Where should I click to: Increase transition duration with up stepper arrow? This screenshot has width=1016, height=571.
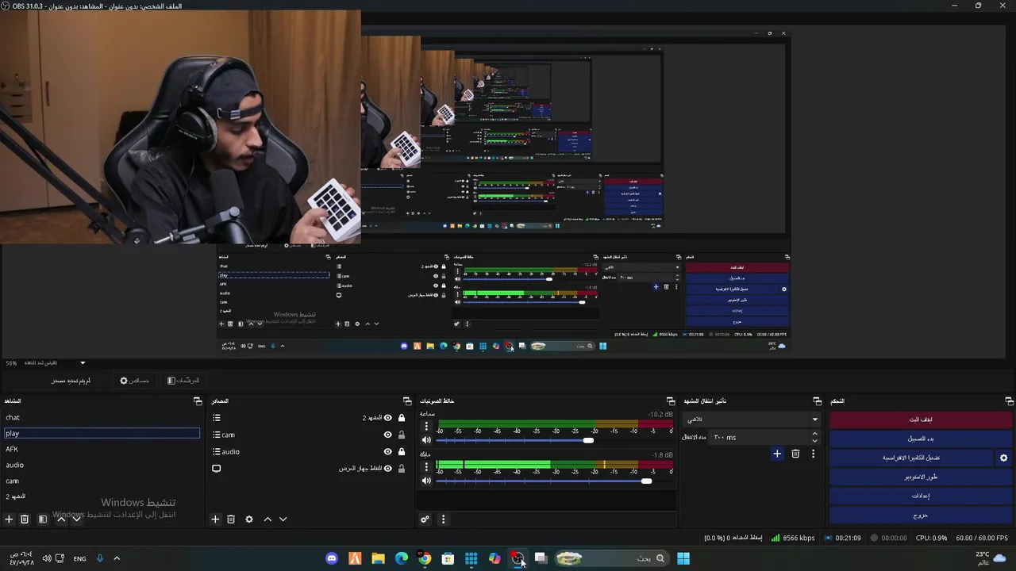(814, 434)
